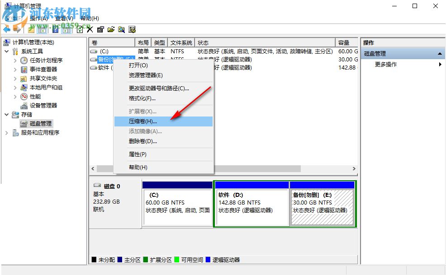Click the Back navigation arrow icon
446x275 pixels.
pos(5,29)
